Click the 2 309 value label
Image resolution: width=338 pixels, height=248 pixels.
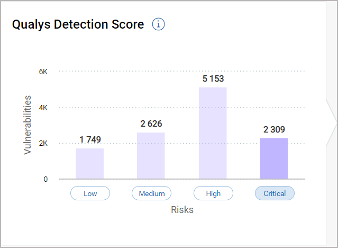[274, 130]
